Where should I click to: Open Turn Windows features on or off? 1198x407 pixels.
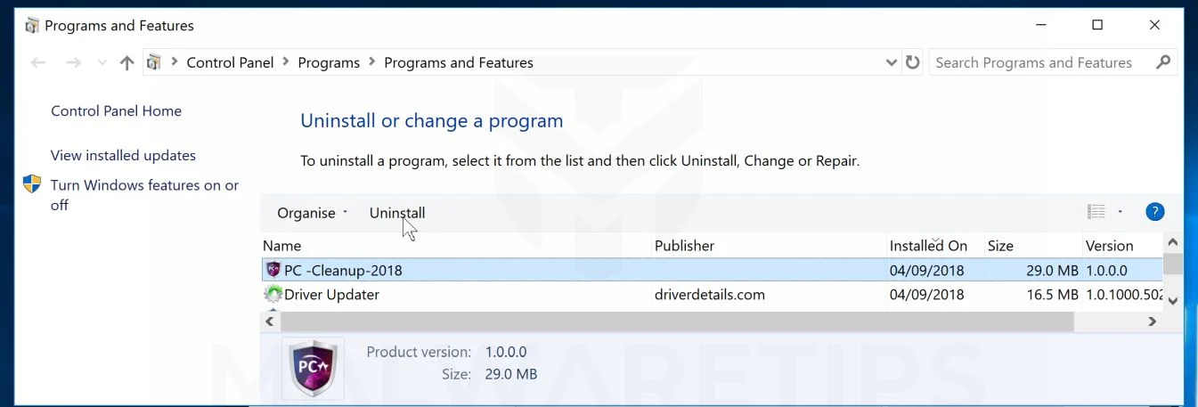coord(144,195)
